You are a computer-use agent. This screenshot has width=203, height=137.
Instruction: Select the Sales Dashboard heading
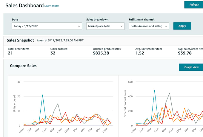click(24, 6)
